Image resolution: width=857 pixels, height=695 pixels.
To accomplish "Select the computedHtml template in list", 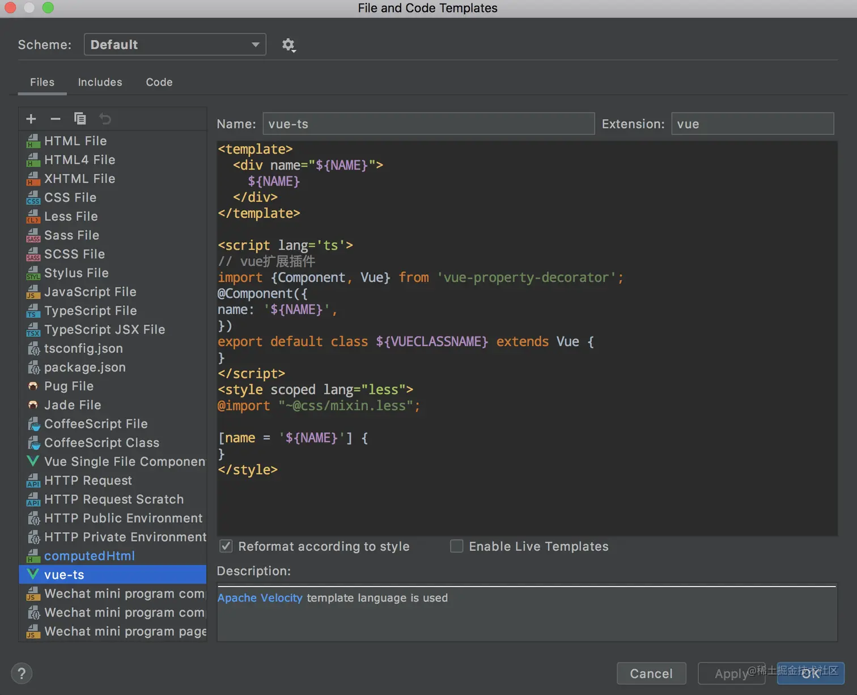I will pyautogui.click(x=90, y=556).
